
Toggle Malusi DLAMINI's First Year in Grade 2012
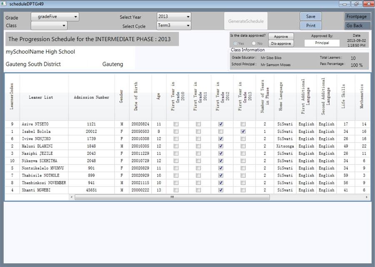point(221,146)
